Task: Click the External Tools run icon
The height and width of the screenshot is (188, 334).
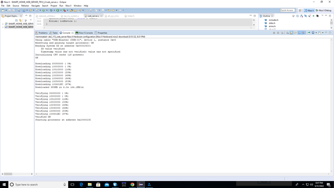Action: click(64, 10)
